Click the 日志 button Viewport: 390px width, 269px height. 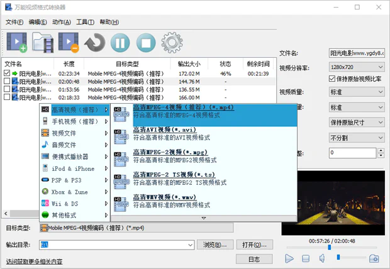[254, 260]
